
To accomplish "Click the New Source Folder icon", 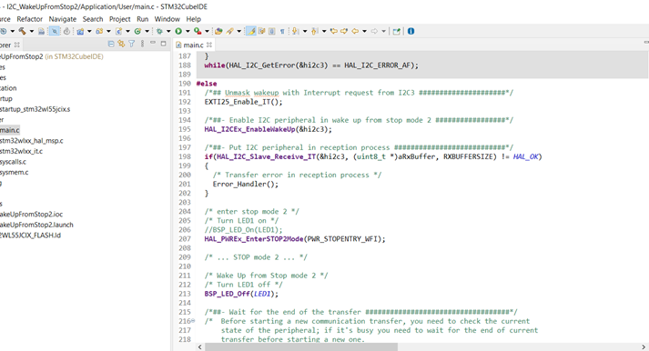I will pyautogui.click(x=99, y=31).
